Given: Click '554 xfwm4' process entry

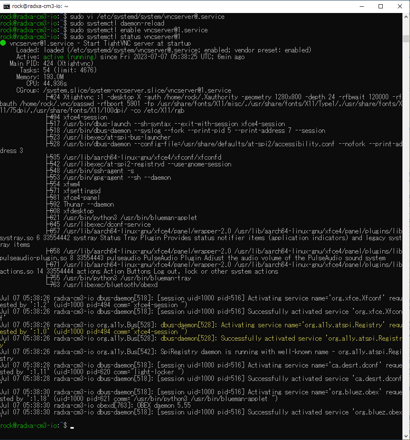Looking at the screenshot, I should (x=63, y=184).
